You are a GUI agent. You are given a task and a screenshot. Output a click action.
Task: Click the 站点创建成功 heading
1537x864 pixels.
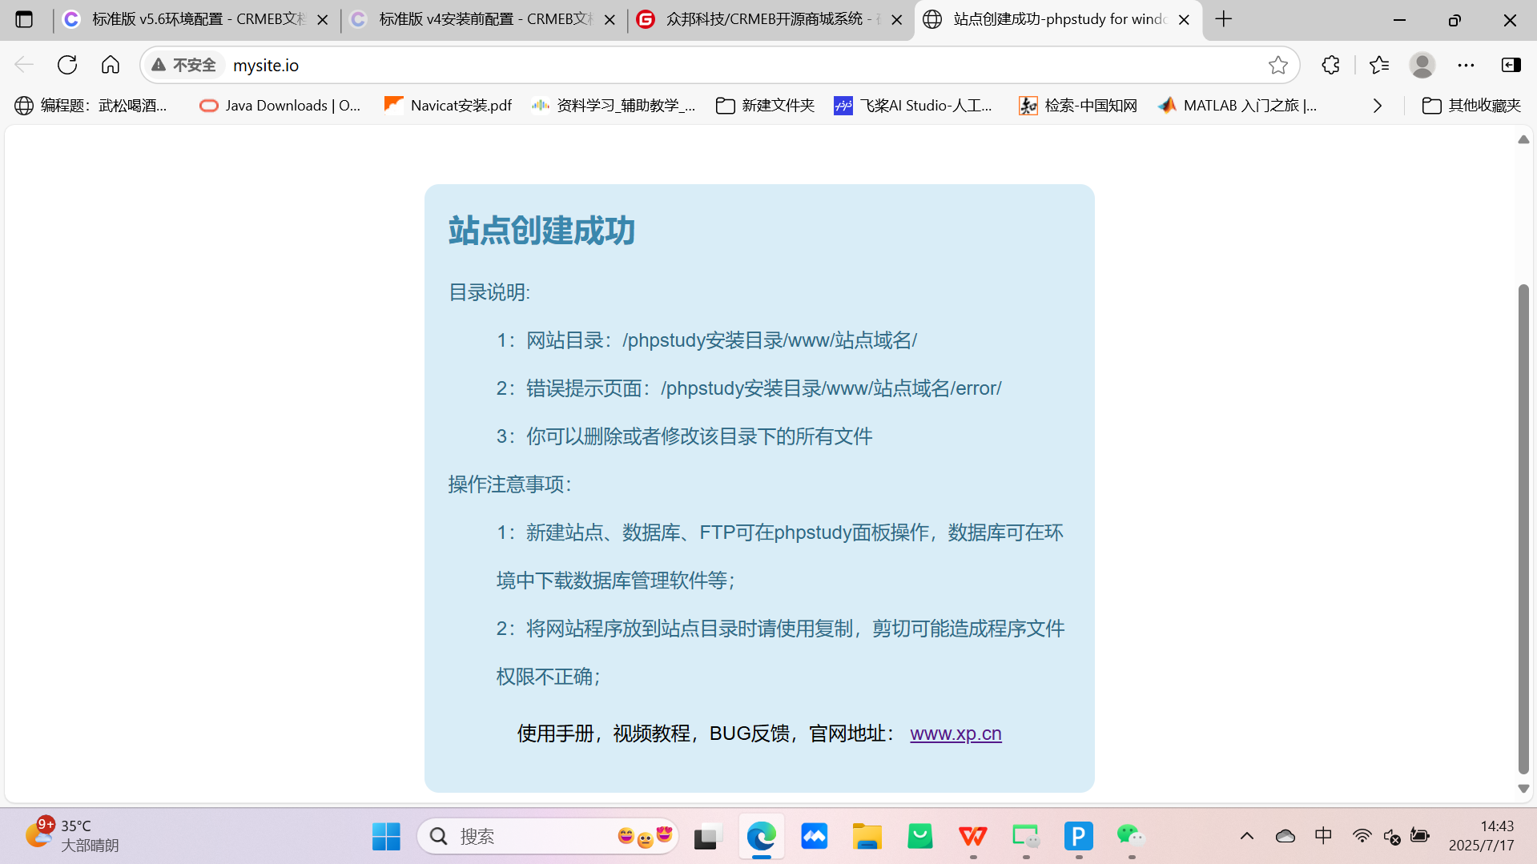[x=541, y=231]
